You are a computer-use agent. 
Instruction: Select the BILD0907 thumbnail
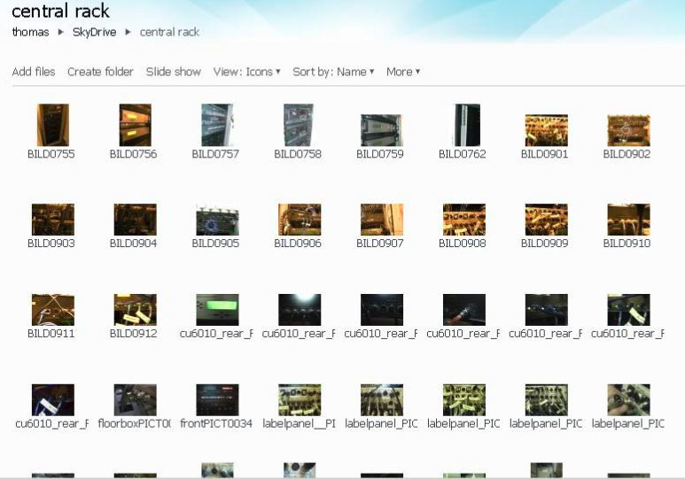tap(381, 220)
